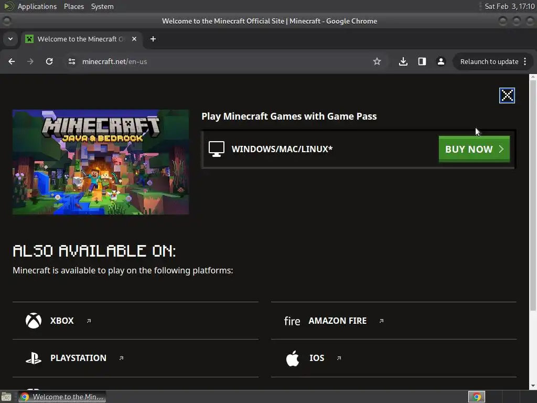Click the WINDOWS/MAC/LINUX* label
Viewport: 537px width, 403px height.
click(x=282, y=149)
